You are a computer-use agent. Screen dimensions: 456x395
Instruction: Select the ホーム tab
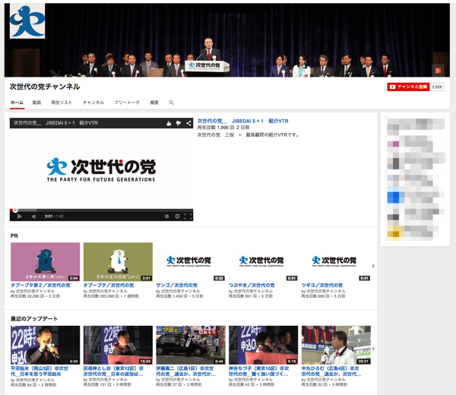click(17, 103)
